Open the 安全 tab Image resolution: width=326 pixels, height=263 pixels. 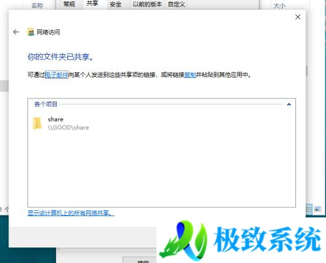click(x=115, y=4)
